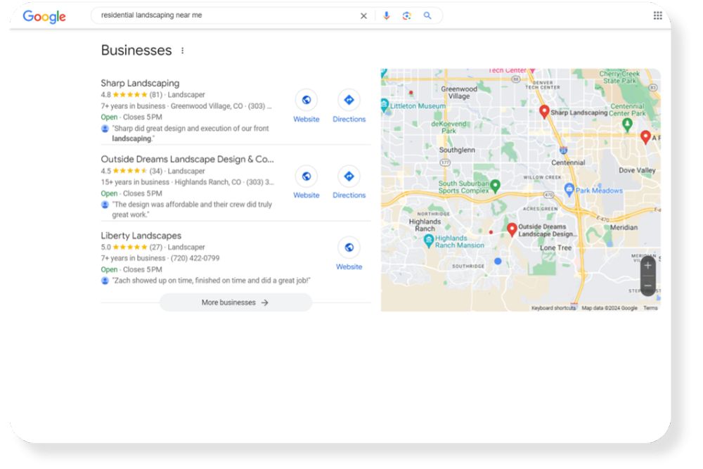The width and height of the screenshot is (703, 469).
Task: Click "Map data ©2024 Google" text
Action: click(x=610, y=308)
